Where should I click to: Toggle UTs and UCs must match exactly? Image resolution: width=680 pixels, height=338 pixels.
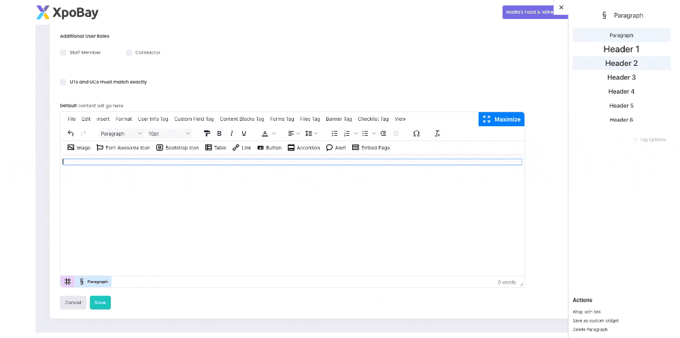tap(63, 82)
